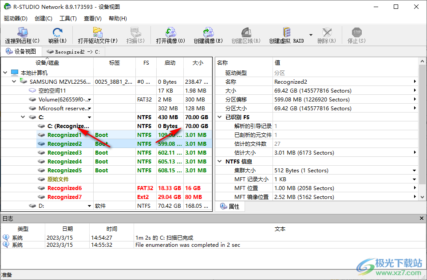427x280 pixels.
Task: Select the File enumeration was completed log text
Action: pyautogui.click(x=188, y=245)
